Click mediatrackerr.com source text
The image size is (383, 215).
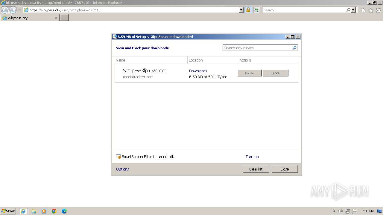point(138,77)
